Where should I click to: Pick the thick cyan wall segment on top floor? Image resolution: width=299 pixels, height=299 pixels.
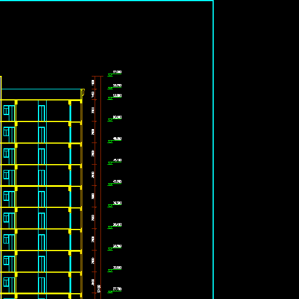coord(70,113)
